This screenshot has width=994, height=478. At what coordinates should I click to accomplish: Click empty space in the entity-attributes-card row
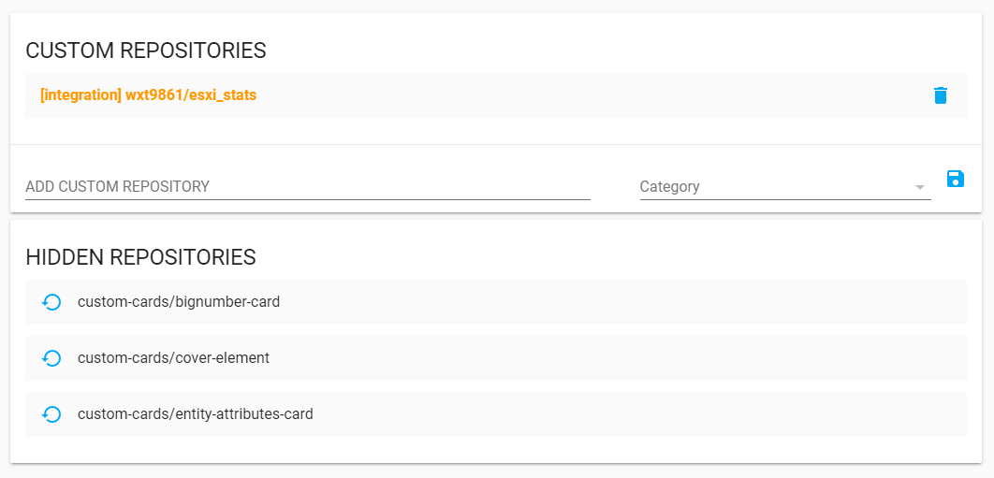pyautogui.click(x=636, y=414)
